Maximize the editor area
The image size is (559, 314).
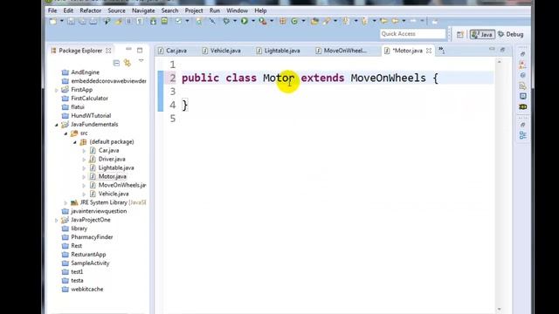503,50
